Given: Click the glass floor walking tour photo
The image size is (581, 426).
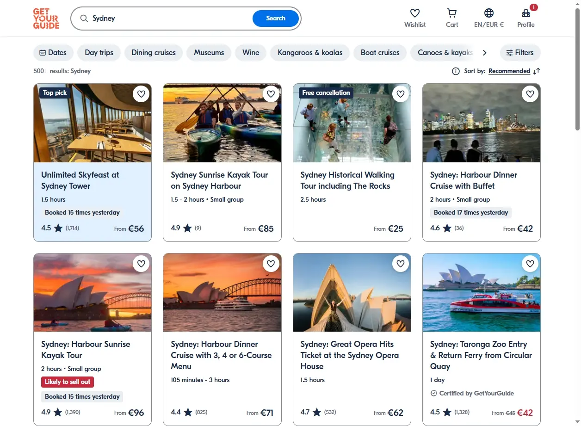Looking at the screenshot, I should coord(352,123).
